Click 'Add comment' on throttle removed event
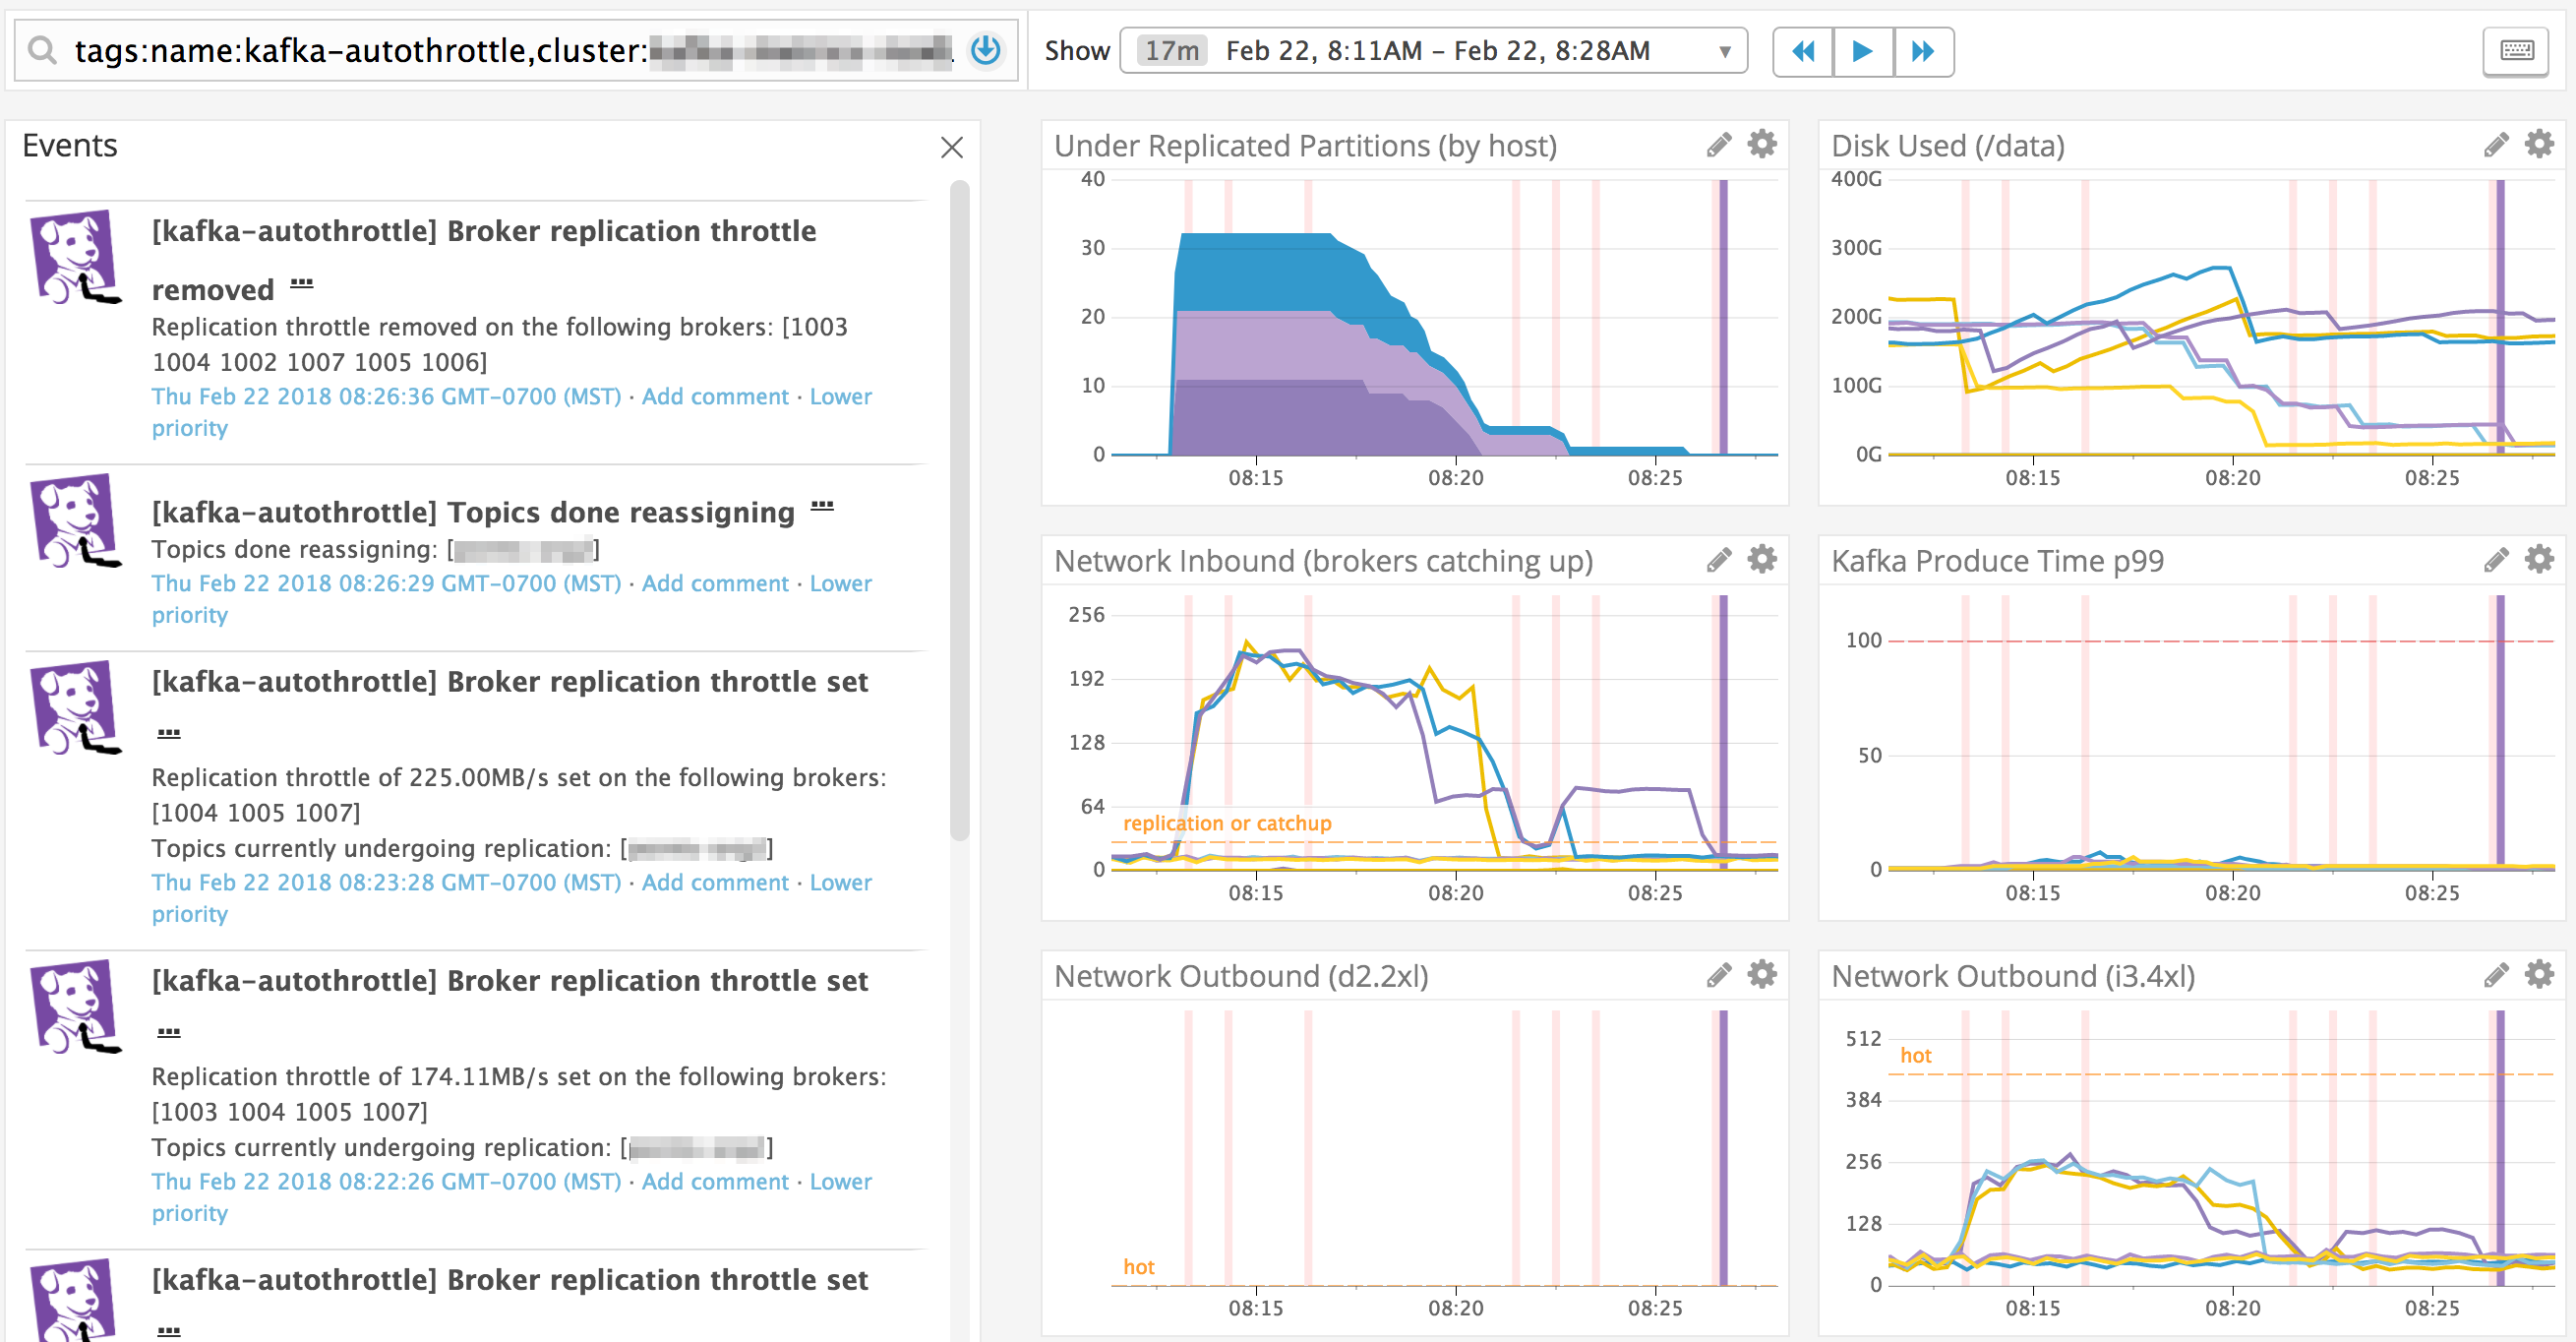Image resolution: width=2576 pixels, height=1342 pixels. (714, 397)
